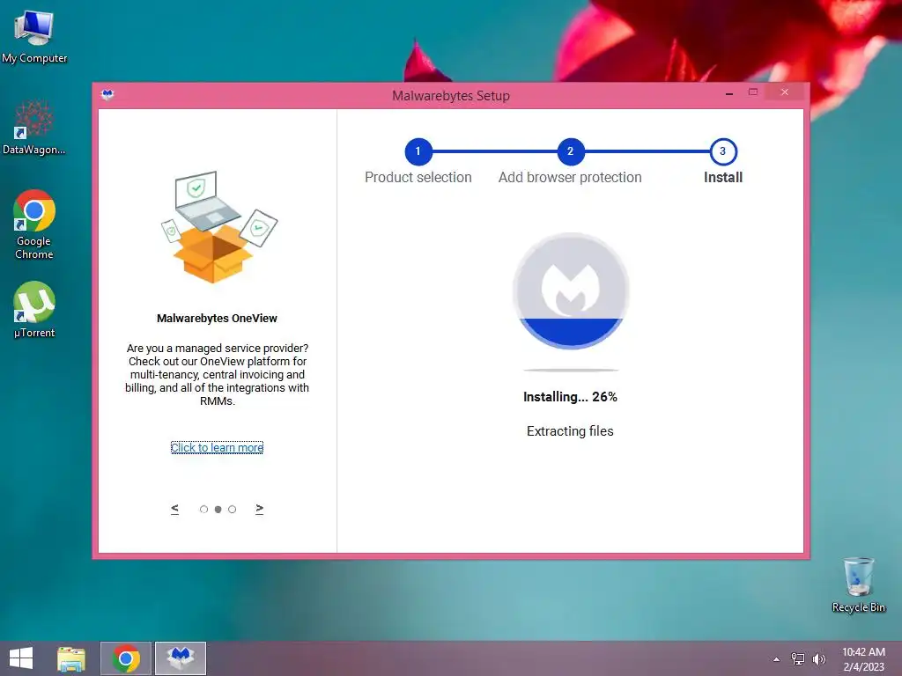Image resolution: width=902 pixels, height=676 pixels.
Task: Click the OneView box and laptop illustration
Action: pos(218,226)
